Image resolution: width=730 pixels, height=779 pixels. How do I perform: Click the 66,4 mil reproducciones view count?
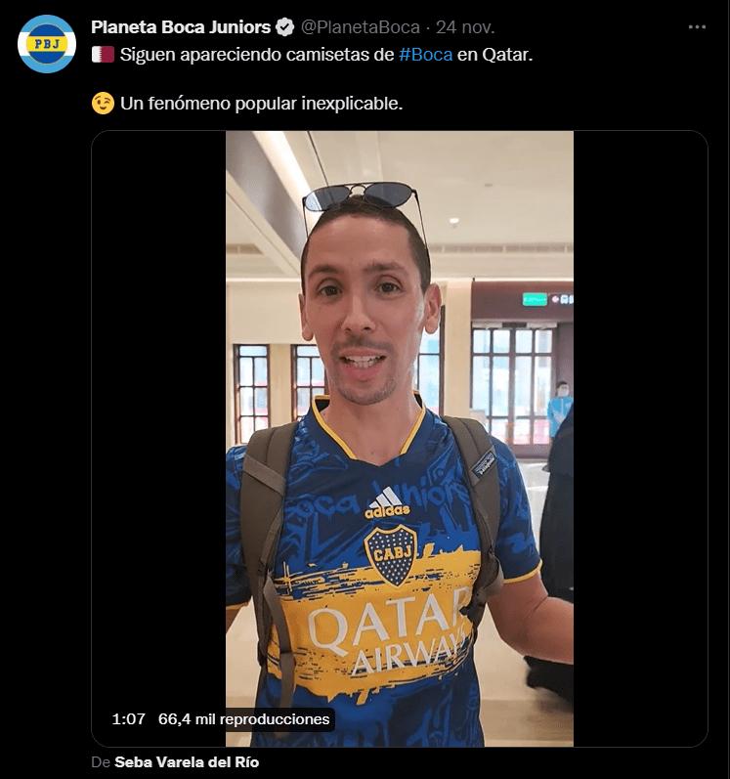click(244, 718)
